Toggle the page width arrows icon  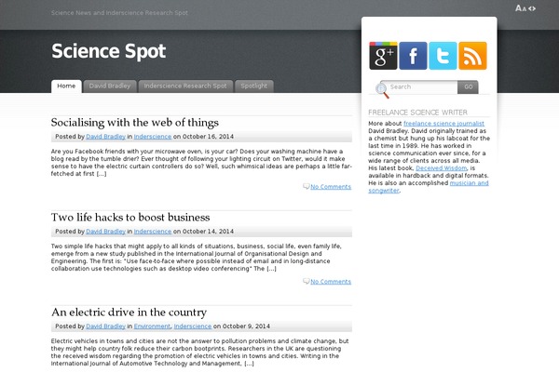pyautogui.click(x=533, y=8)
